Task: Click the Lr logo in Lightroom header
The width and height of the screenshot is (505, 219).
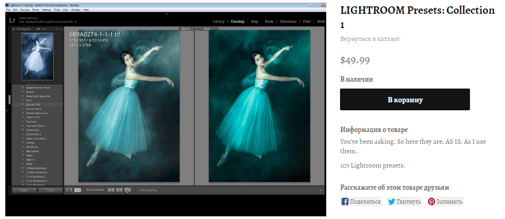Action: click(12, 21)
